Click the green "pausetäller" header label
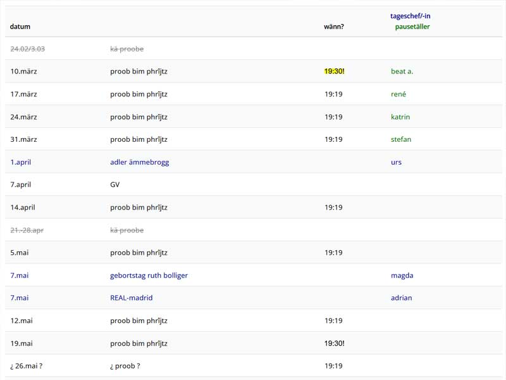 coord(412,27)
